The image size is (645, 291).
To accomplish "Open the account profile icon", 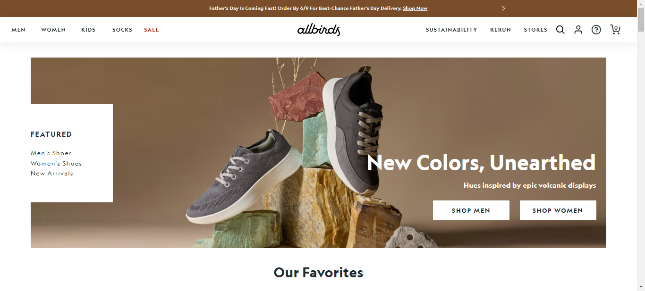I will pos(578,30).
